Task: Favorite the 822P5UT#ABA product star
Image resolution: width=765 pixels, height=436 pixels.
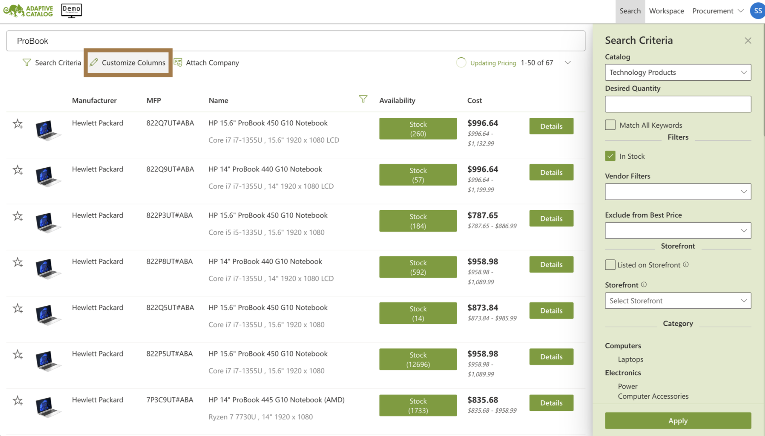Action: [x=18, y=355]
